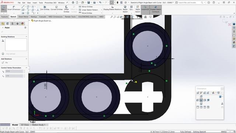The height and width of the screenshot is (133, 236).
Task: Expand Convert Entities dropdown arrow
Action: click(56, 13)
